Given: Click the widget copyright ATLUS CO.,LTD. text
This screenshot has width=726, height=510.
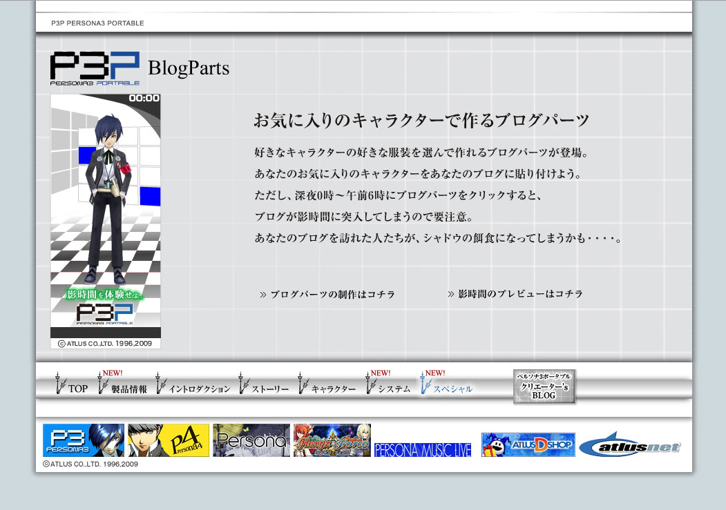Looking at the screenshot, I should [x=105, y=344].
